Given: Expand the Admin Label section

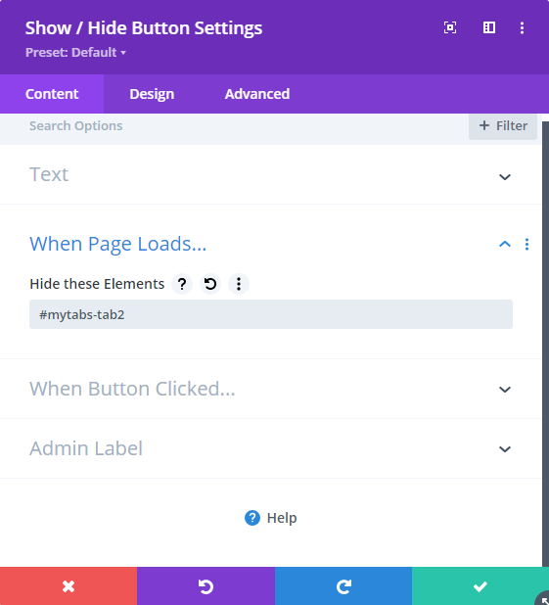Looking at the screenshot, I should [x=271, y=448].
